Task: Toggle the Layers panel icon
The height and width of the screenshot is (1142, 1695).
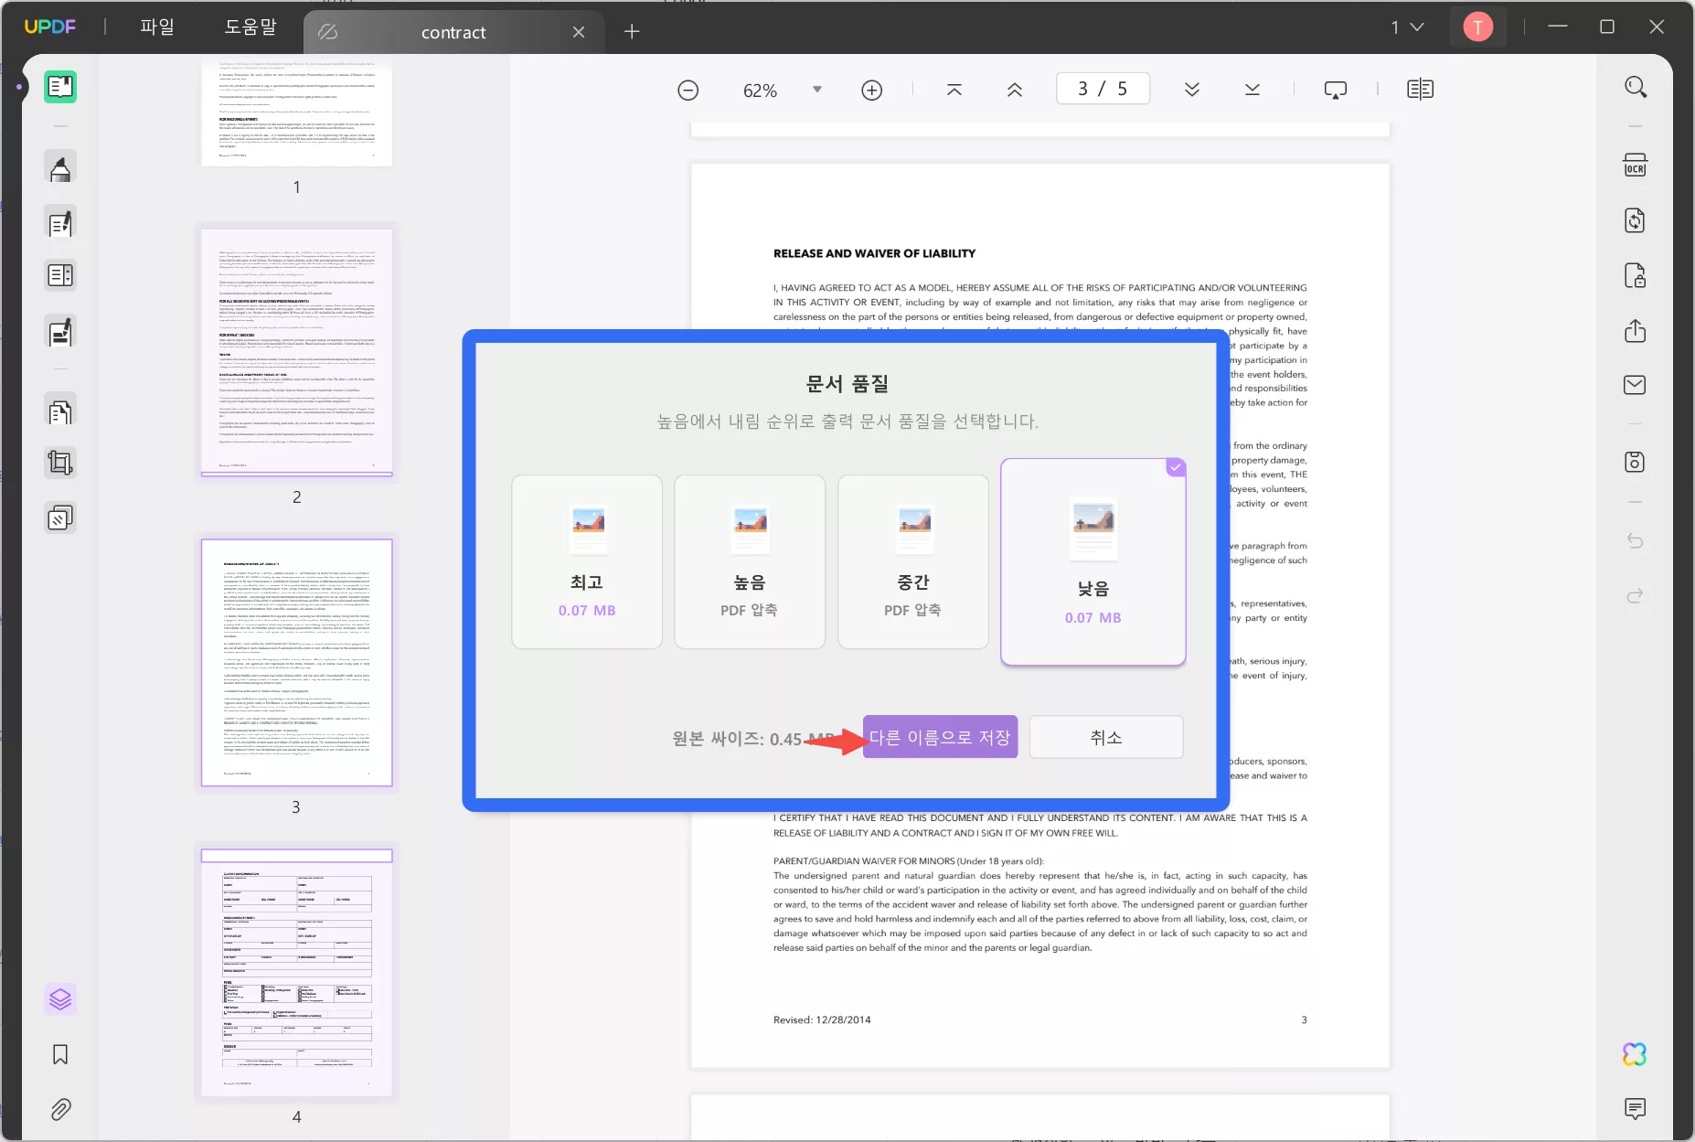Action: coord(60,999)
